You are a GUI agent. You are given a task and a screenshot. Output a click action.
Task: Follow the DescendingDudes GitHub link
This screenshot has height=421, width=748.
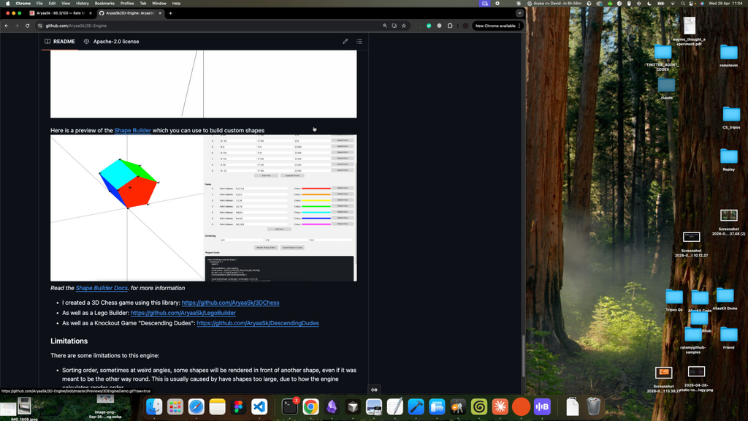(x=258, y=323)
